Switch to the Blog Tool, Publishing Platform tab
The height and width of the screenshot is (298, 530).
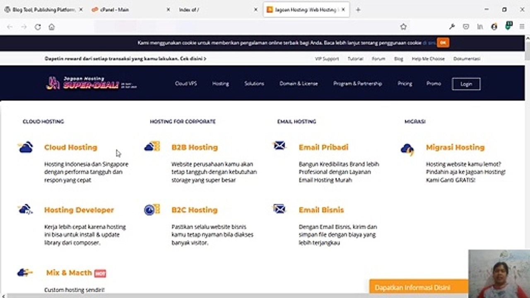(x=44, y=10)
